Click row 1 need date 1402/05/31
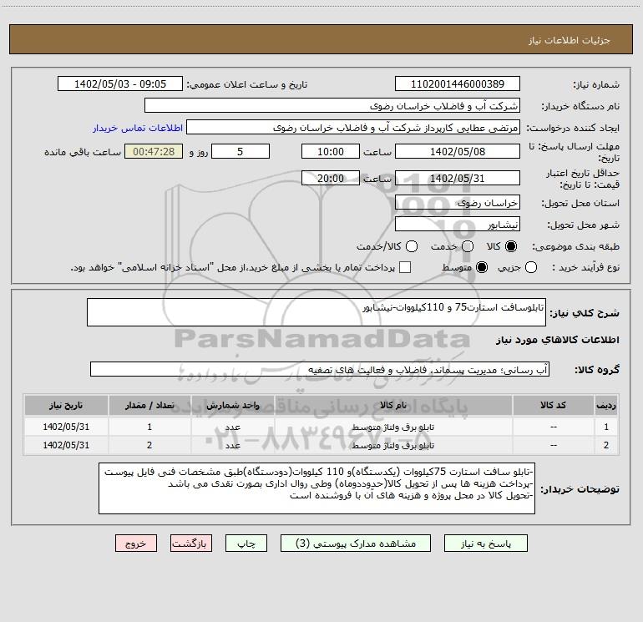The image size is (643, 622). coord(66,427)
